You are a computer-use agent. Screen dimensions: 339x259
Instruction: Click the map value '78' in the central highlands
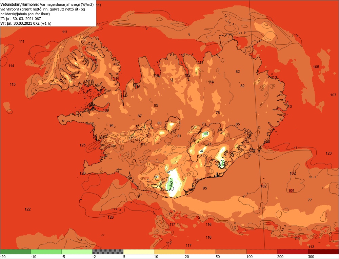(218, 113)
